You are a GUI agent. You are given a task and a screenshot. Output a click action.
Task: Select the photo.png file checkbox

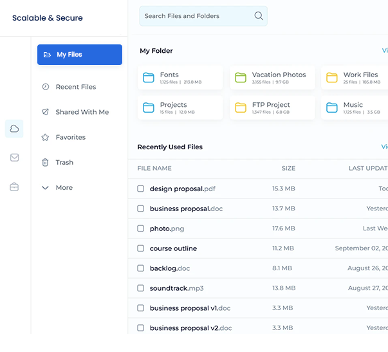pyautogui.click(x=141, y=228)
